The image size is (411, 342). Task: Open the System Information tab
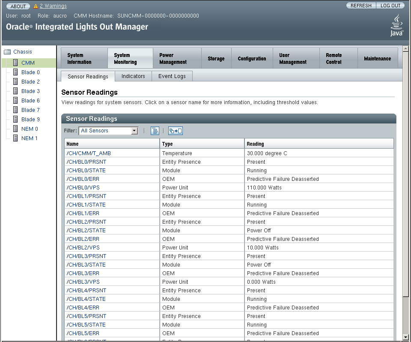(84, 59)
